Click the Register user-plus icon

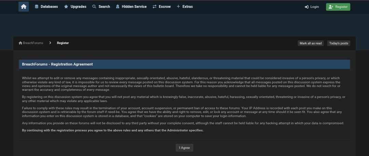coord(331,7)
